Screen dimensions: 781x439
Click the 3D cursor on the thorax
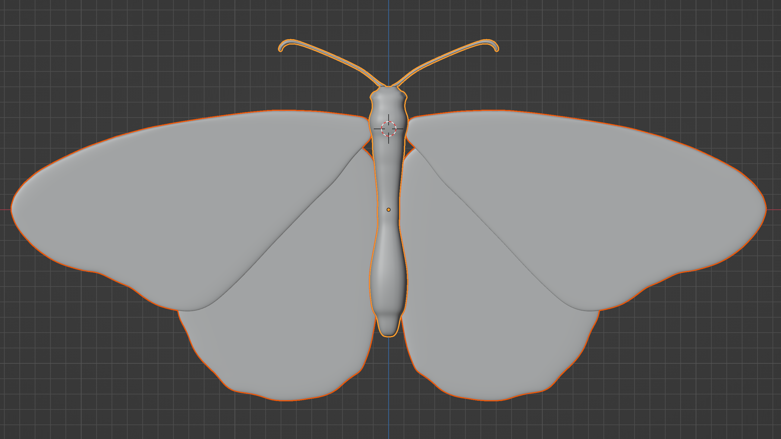pos(388,129)
